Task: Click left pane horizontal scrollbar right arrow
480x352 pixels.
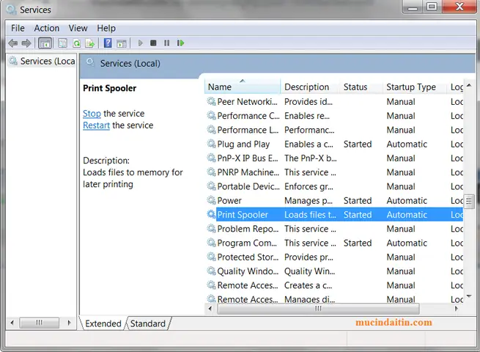Action: 69,323
